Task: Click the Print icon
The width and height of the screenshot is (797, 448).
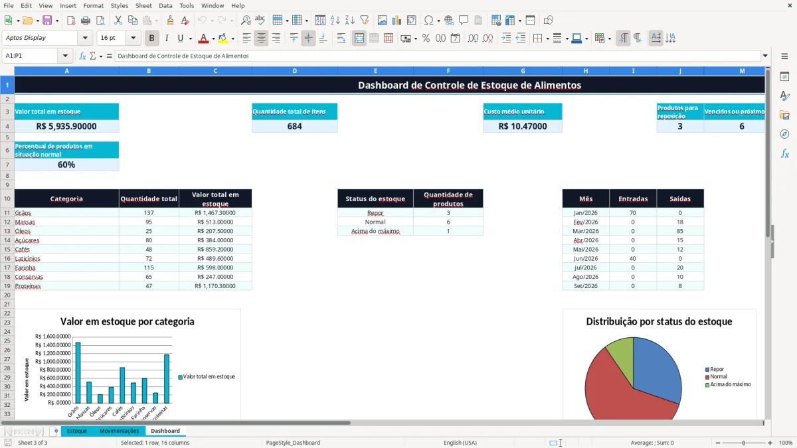Action: coord(87,21)
